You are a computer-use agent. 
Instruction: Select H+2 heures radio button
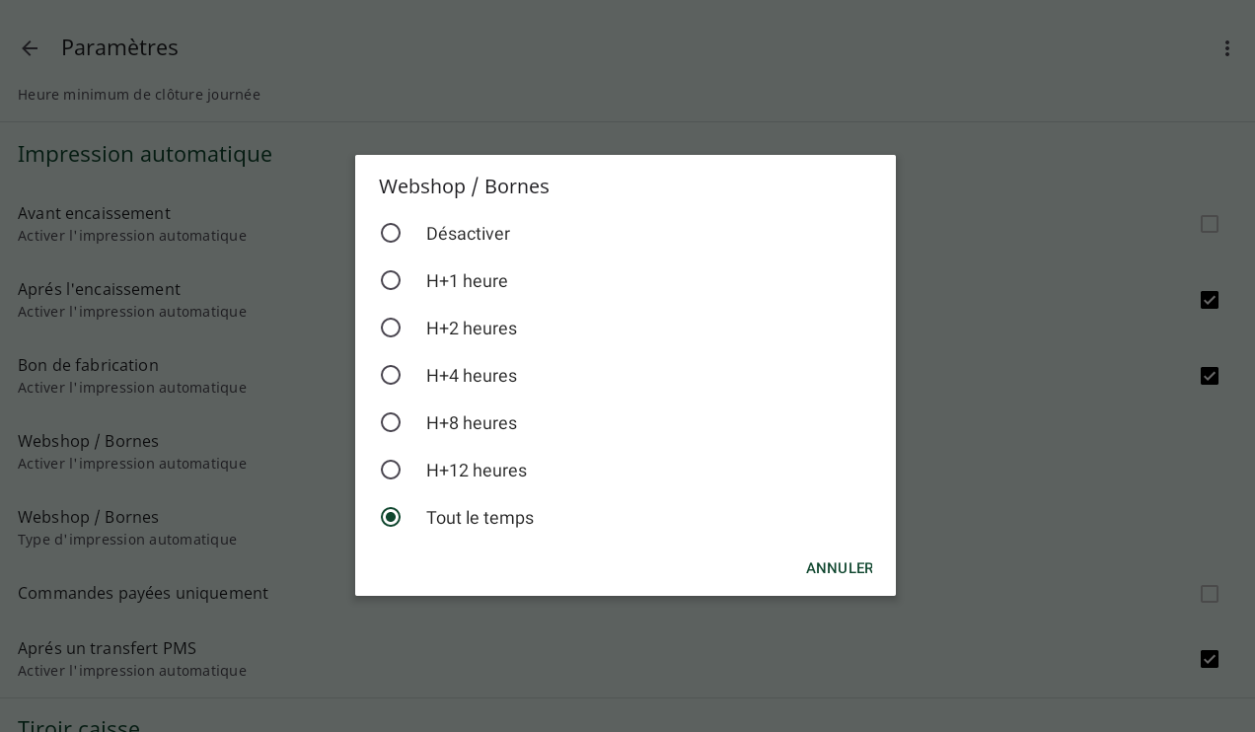click(626, 329)
